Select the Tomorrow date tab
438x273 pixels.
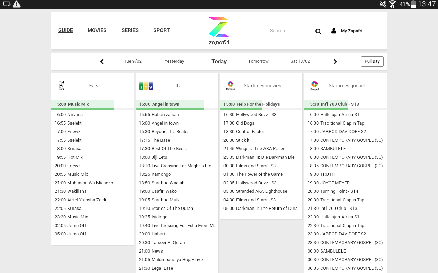coord(258,61)
